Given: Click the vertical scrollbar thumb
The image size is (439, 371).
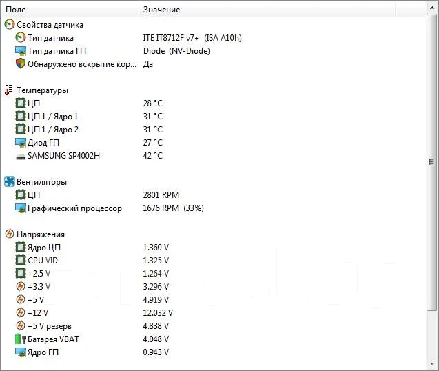Looking at the screenshot, I should pyautogui.click(x=431, y=161).
